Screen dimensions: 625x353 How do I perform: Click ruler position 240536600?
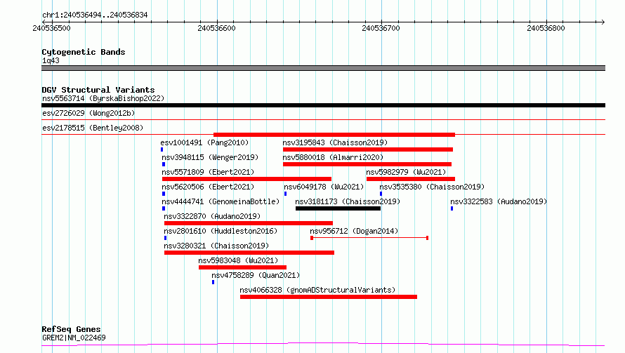(x=216, y=28)
